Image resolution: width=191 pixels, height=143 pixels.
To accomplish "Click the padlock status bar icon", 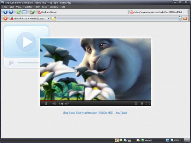I will 129,140.
